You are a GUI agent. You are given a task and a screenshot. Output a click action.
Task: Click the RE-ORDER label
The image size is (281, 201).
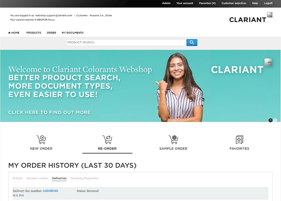pyautogui.click(x=107, y=149)
